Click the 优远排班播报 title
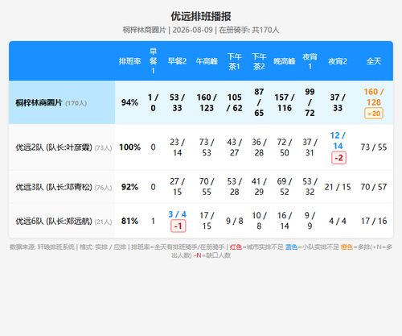Viewport: 402px width, 336px height. coord(201,16)
